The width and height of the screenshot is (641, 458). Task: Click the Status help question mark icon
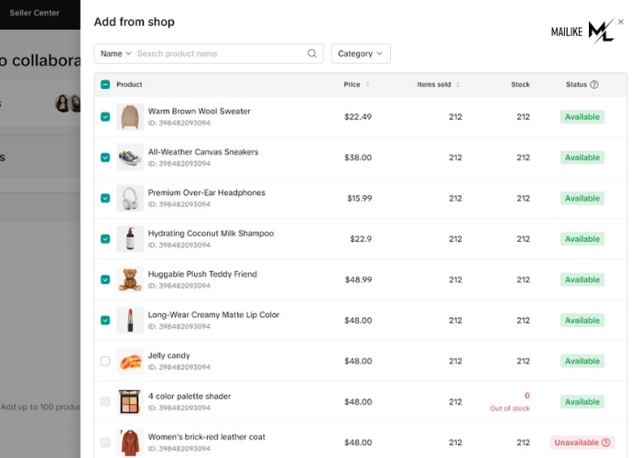(594, 84)
